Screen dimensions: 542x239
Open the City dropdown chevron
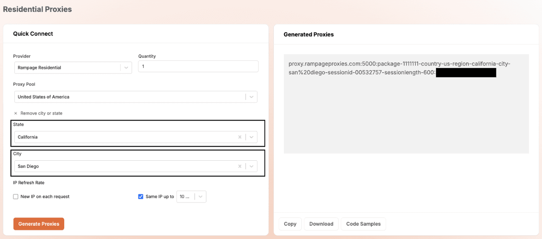tap(251, 167)
